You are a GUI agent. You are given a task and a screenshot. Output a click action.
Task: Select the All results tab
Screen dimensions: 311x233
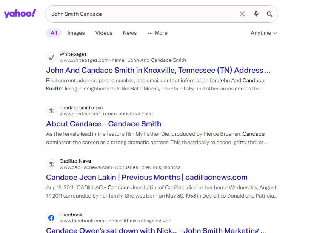[x=54, y=33]
